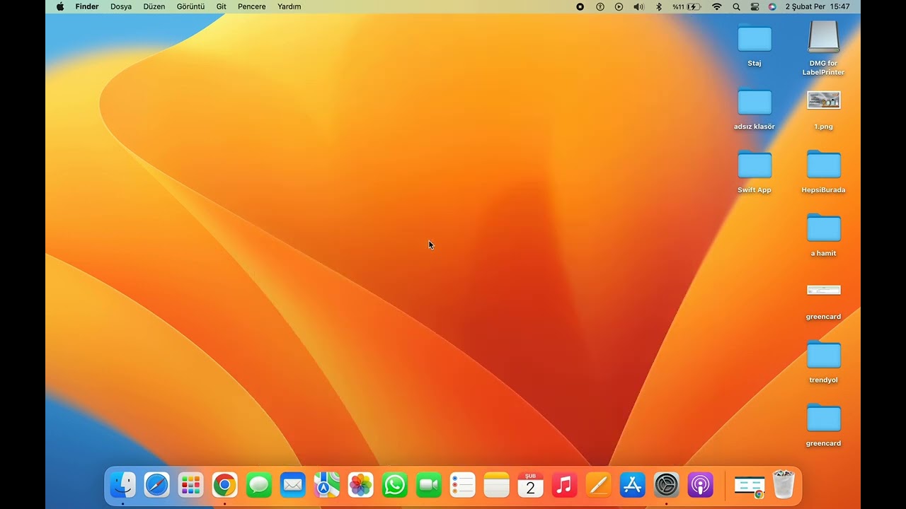This screenshot has width=906, height=509.
Task: Open Calendar showing ŞUB 2 in Dock
Action: [530, 485]
